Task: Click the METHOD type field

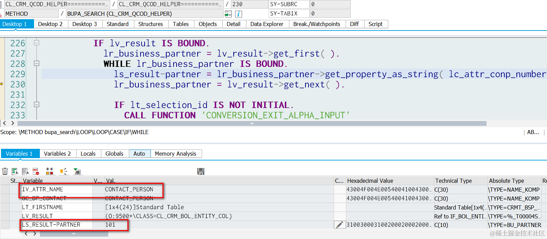Action: 32,14
